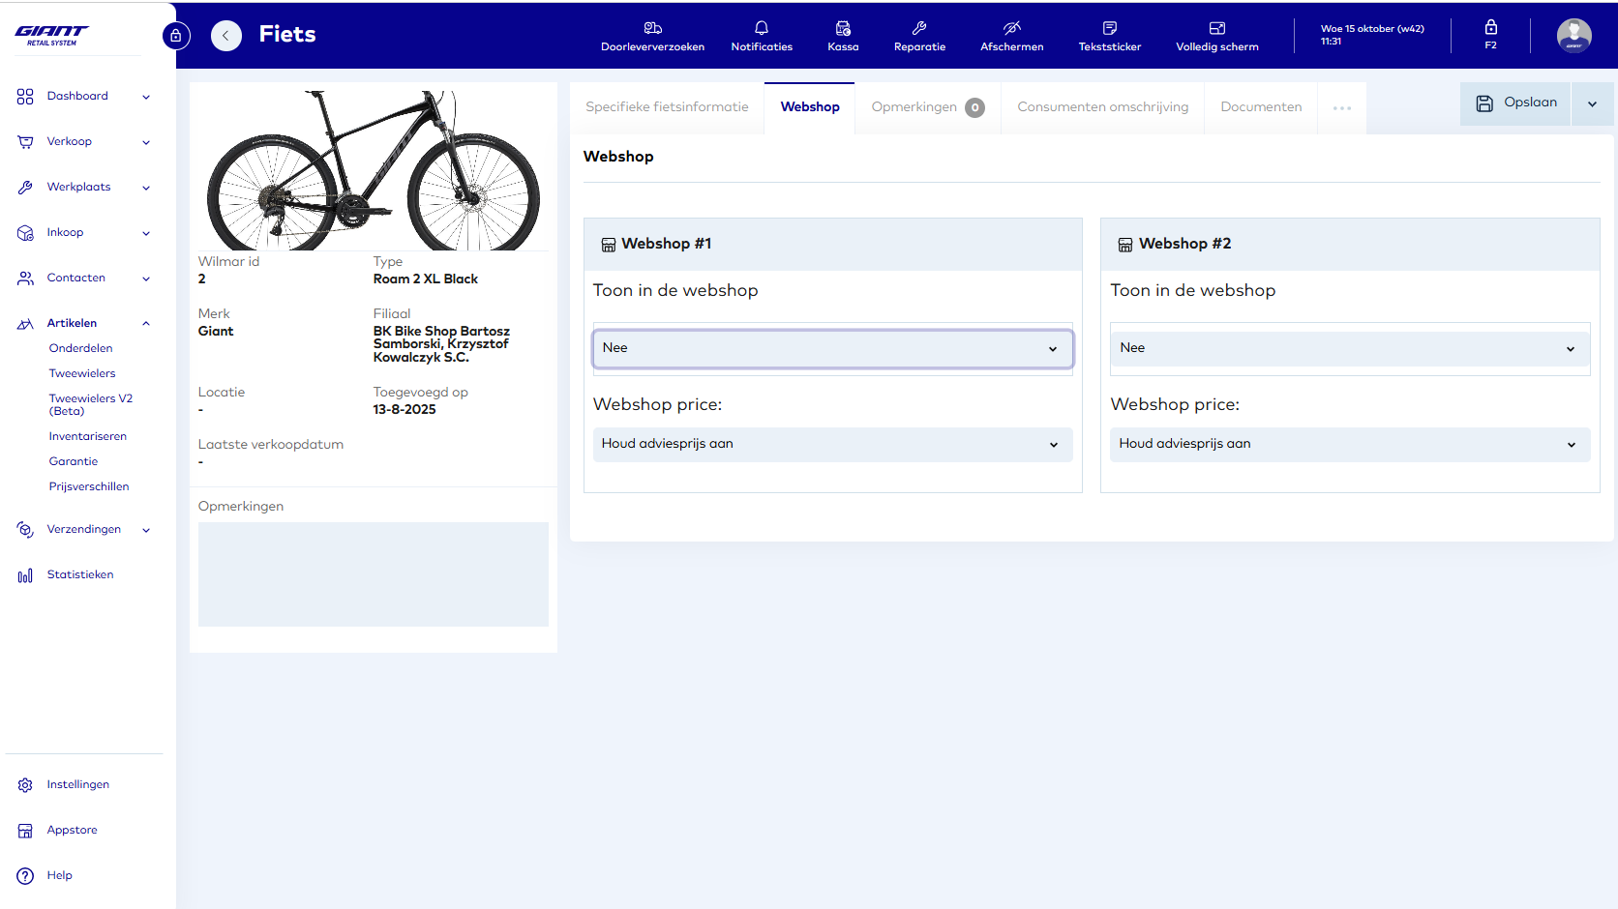Switch to Specifieke fietsinformatie tab
This screenshot has width=1618, height=909.
coord(667,107)
